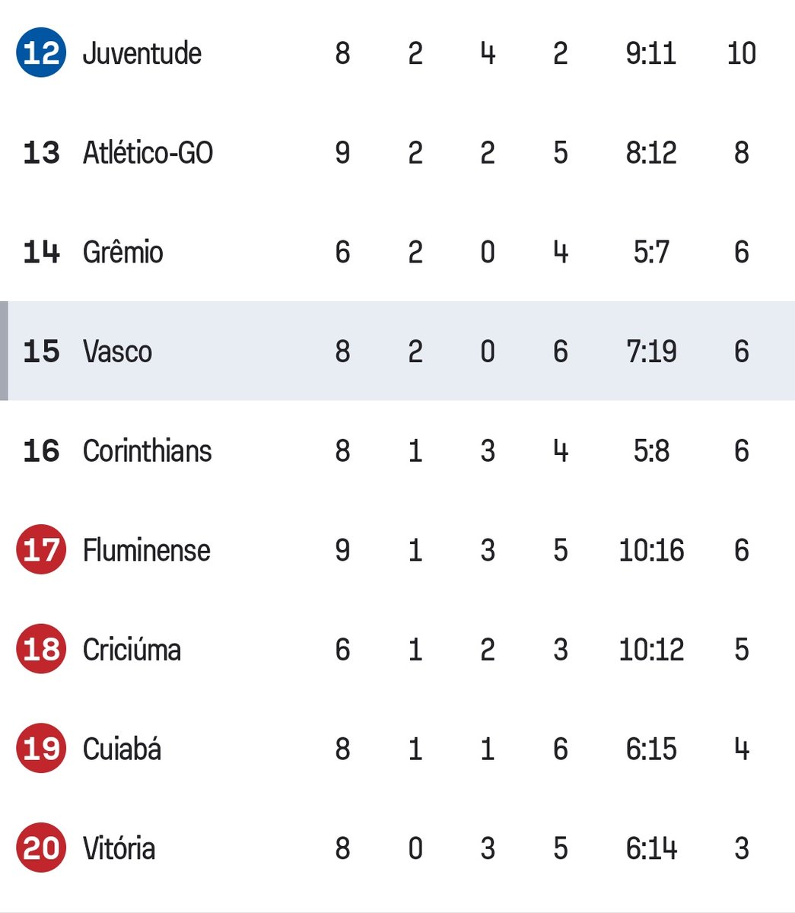Open the Corinthians team link
This screenshot has height=913, width=795.
tap(147, 450)
